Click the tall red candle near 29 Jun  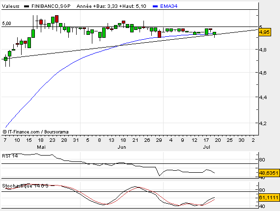pyautogui.click(x=160, y=34)
